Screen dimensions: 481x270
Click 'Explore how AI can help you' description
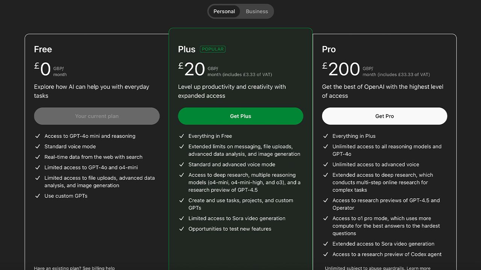92,91
